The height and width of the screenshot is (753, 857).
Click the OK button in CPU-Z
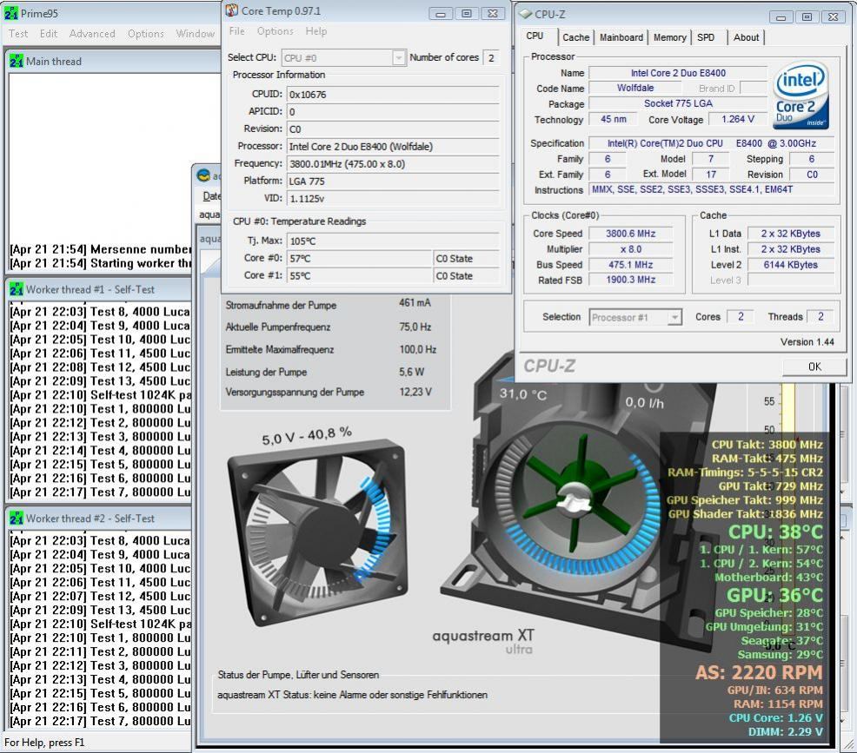click(814, 367)
